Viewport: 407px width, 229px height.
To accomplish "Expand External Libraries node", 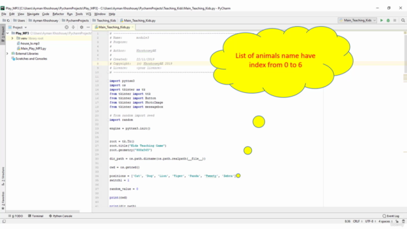I will coord(8,53).
